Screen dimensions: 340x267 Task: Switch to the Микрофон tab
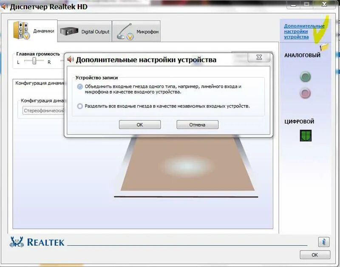[136, 31]
